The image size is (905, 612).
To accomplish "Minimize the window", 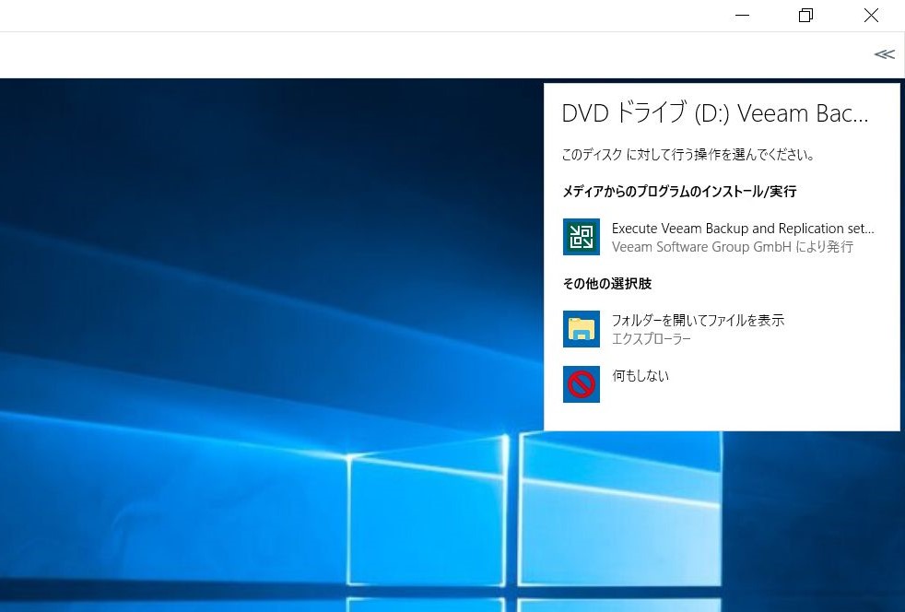I will coord(742,16).
